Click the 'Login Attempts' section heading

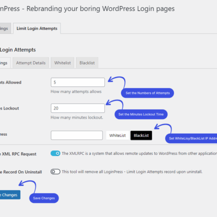point(18,50)
